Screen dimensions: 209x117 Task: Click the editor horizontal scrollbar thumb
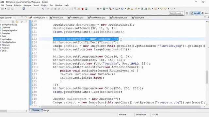pos(121,107)
